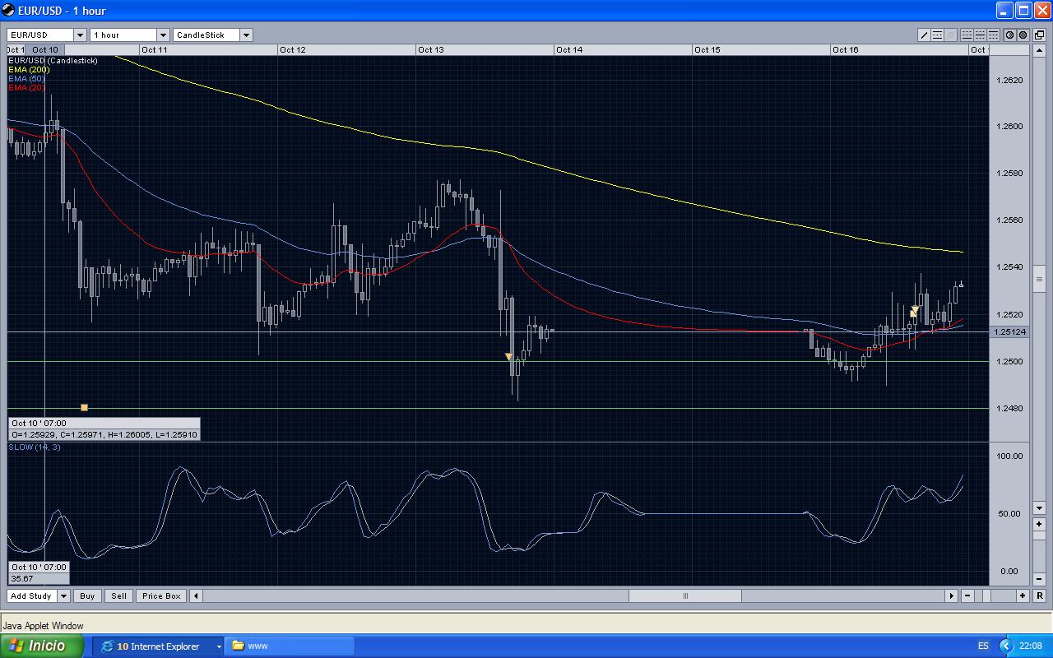Choose the solid-top line style icon
1053x658 pixels.
click(x=993, y=35)
